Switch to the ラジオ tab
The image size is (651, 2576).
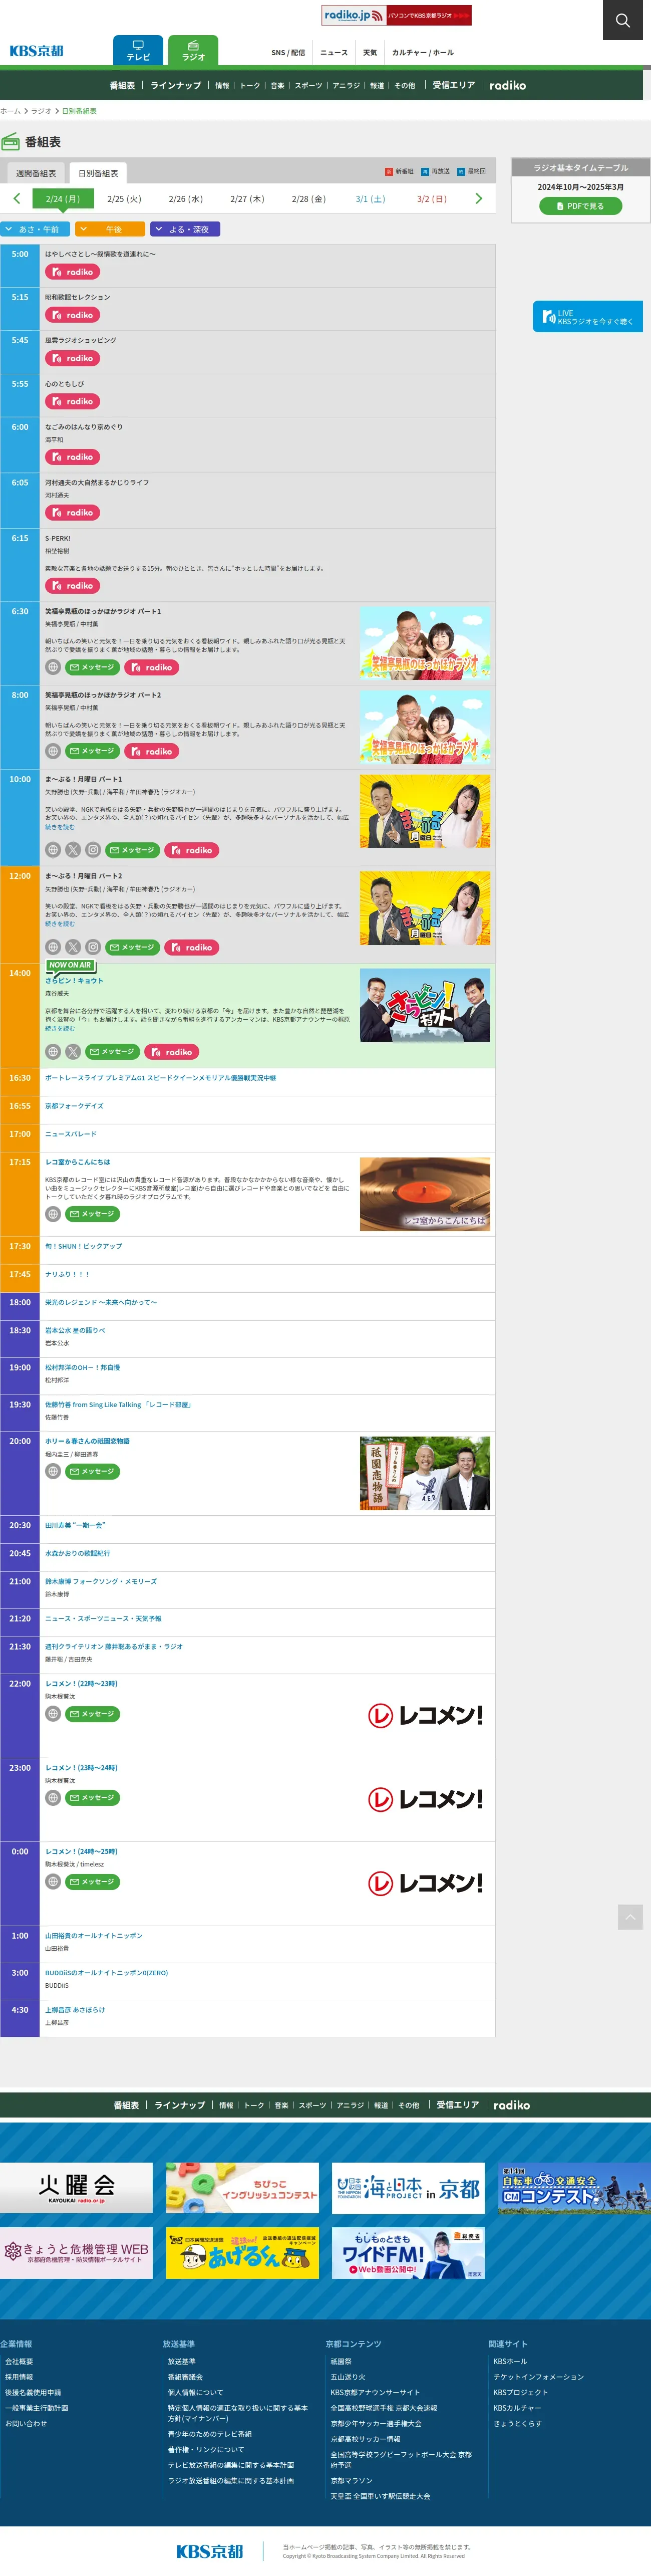[193, 50]
